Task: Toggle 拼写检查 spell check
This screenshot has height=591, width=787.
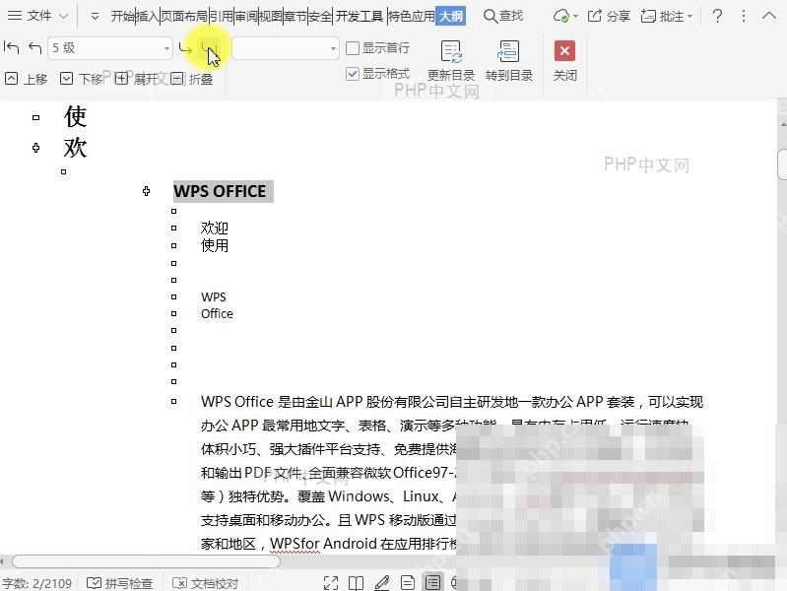Action: point(119,583)
